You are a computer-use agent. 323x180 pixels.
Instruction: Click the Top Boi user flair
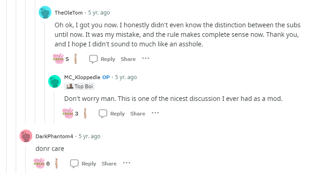click(80, 86)
